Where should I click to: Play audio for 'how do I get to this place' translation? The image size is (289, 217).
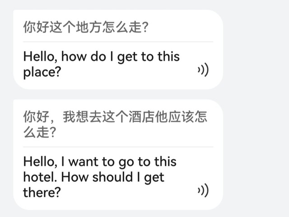[x=203, y=71]
